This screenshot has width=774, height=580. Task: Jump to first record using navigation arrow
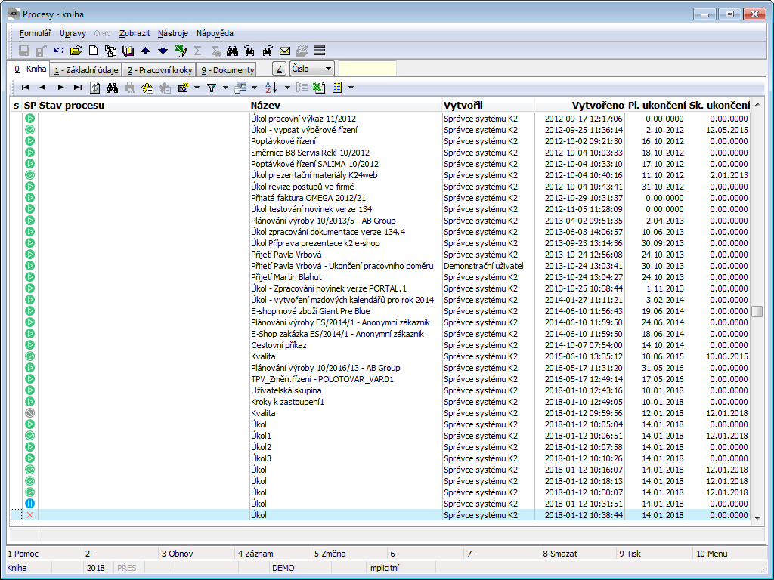click(26, 88)
